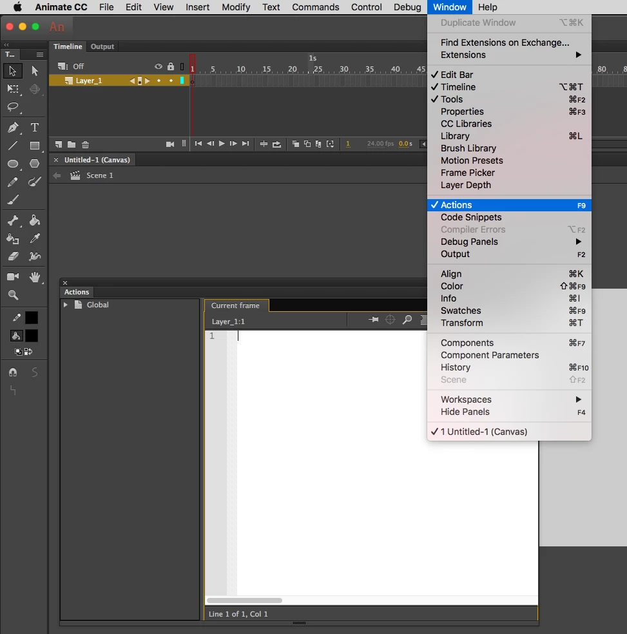Click the Layer_1 outline color swatch
This screenshot has height=634, width=627.
click(x=182, y=81)
